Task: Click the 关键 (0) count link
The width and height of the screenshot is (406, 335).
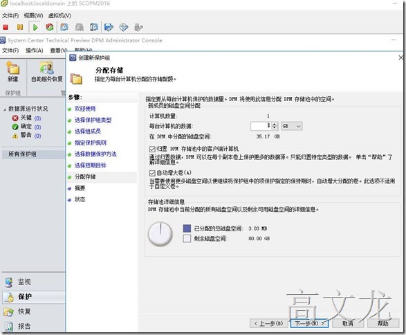Action: point(37,118)
